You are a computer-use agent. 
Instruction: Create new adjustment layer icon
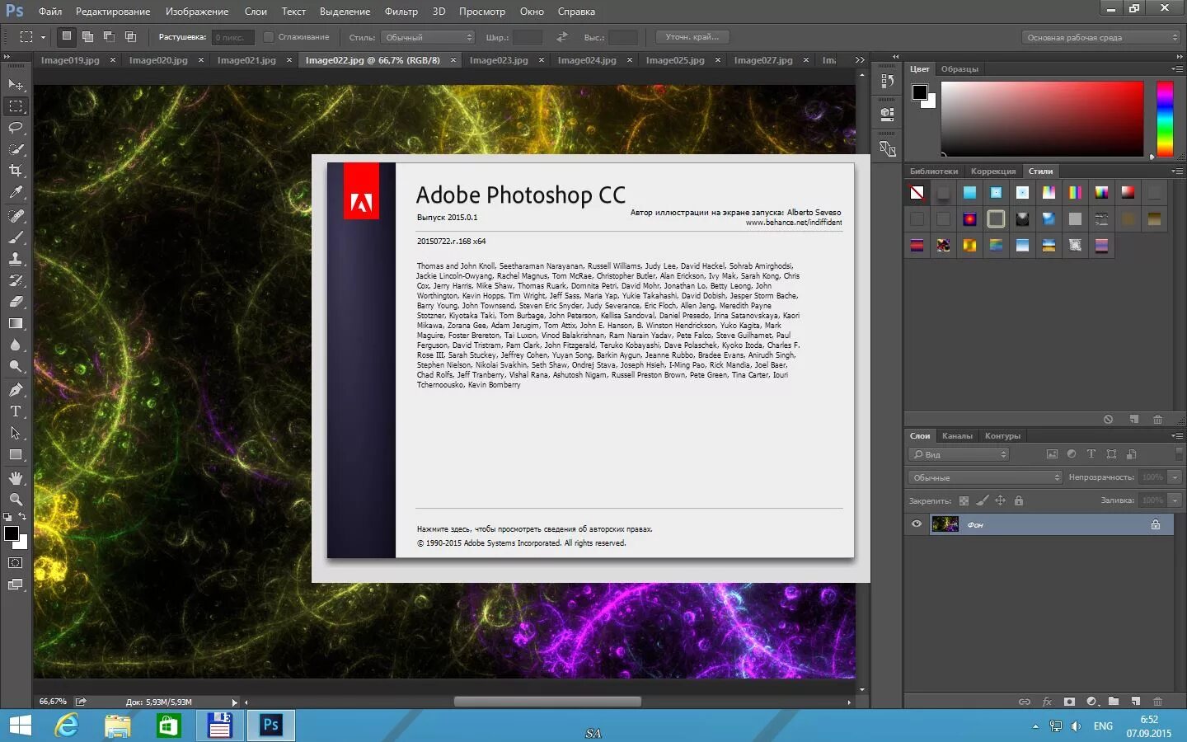pos(1091,702)
